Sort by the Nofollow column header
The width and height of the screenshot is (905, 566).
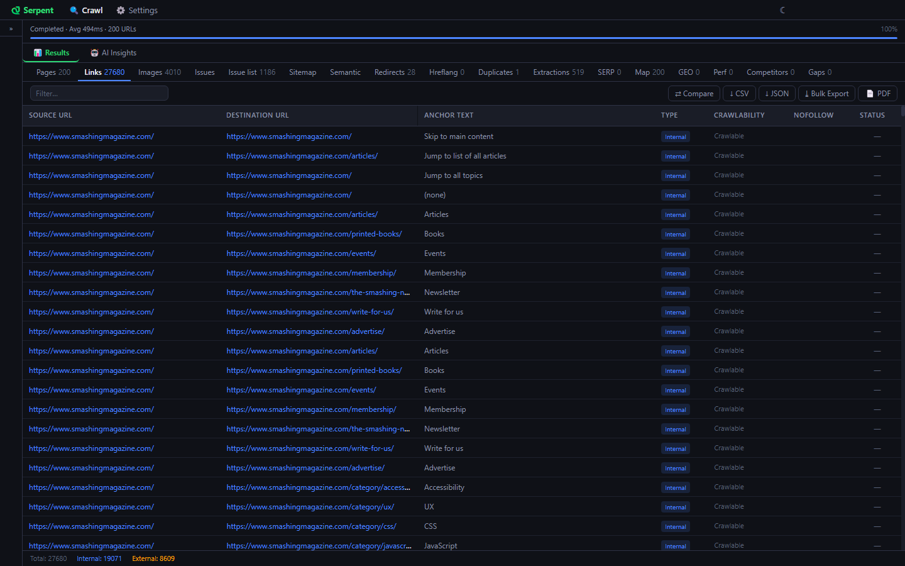coord(813,115)
